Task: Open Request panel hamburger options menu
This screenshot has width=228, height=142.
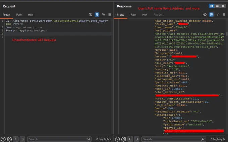Action: point(110,14)
